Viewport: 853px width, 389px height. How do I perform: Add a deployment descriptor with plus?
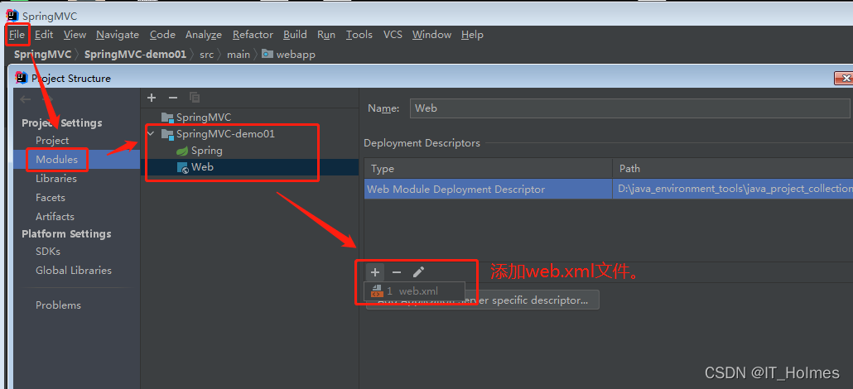[x=375, y=272]
